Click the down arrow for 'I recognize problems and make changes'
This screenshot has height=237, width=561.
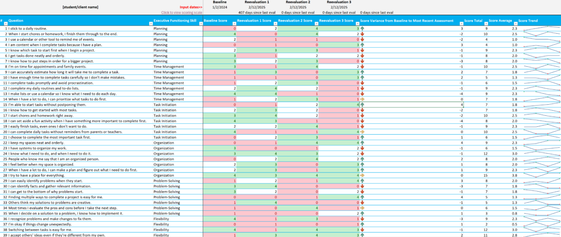click(362, 218)
